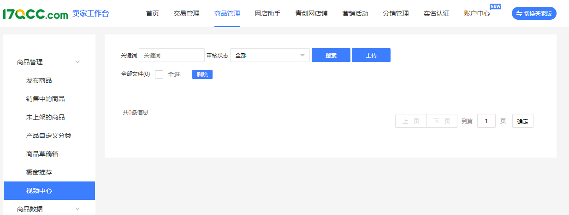Open the 审核状态 dropdown
Screen dimensions: 569x215
coord(270,55)
